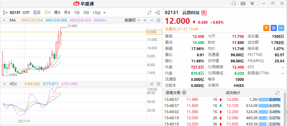Click MA20:8.450 legend value
This screenshot has width=287, height=126.
point(80,20)
